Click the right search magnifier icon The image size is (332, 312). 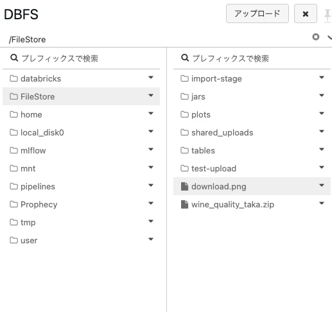(x=185, y=58)
